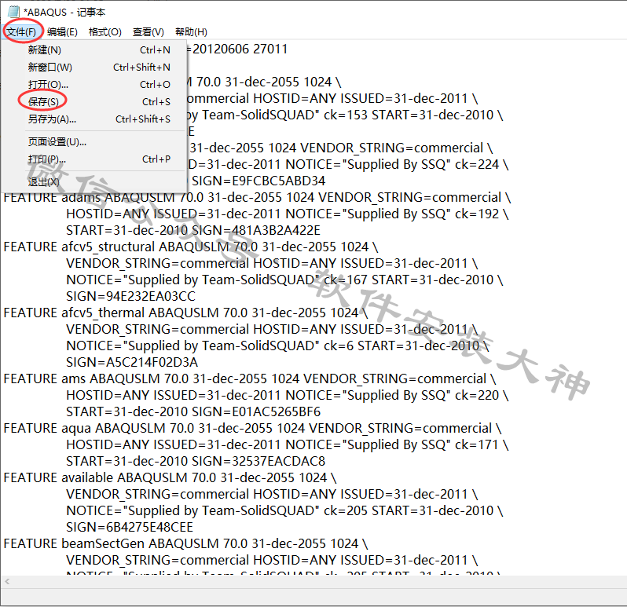Click "ck=171" in the text
Image resolution: width=627 pixels, height=607 pixels.
pos(477,445)
